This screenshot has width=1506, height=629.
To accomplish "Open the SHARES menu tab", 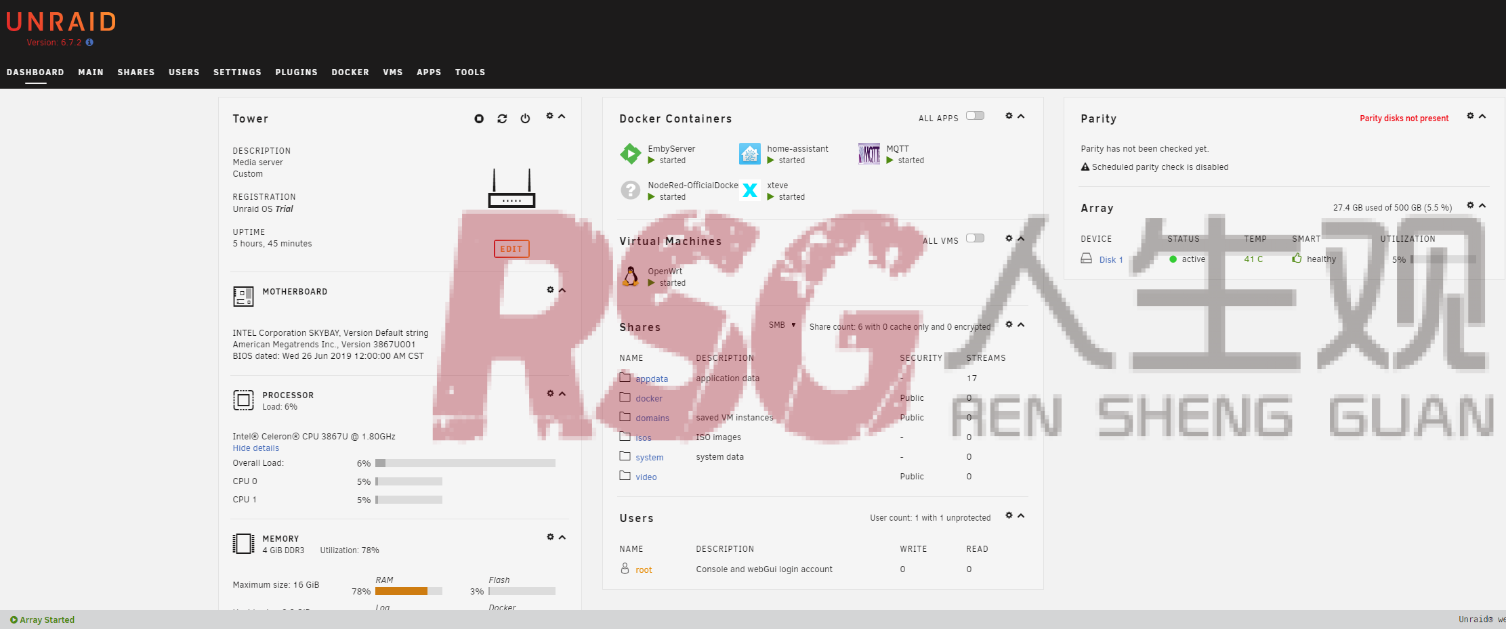I will [136, 72].
